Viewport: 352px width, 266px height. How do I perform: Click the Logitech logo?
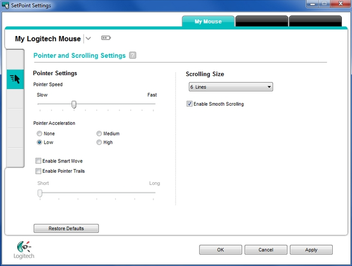(24, 250)
